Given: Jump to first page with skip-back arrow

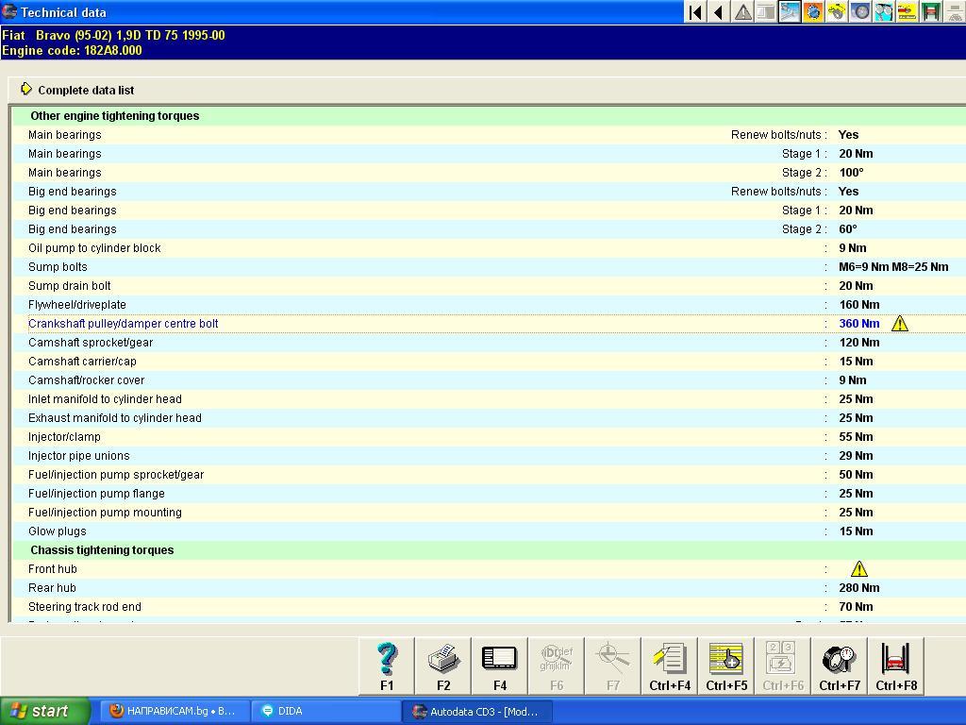Looking at the screenshot, I should pyautogui.click(x=695, y=11).
